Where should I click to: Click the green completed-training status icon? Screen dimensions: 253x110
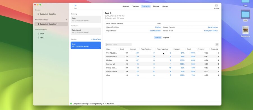71,104
